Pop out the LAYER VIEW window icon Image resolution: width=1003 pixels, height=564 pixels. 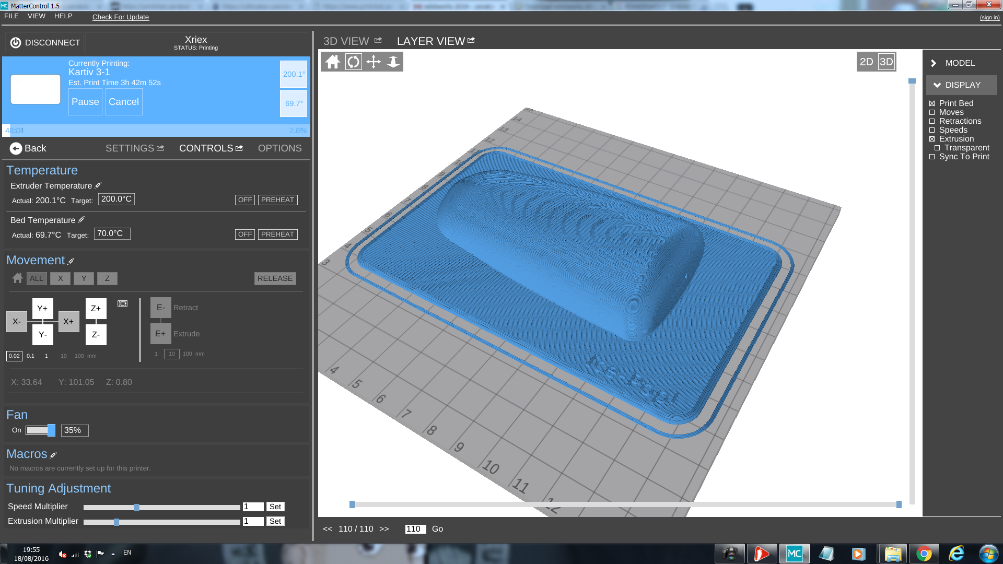pos(471,40)
